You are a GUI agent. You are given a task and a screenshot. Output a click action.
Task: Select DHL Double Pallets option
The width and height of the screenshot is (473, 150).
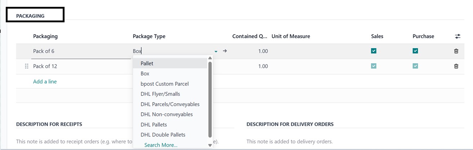[163, 135]
